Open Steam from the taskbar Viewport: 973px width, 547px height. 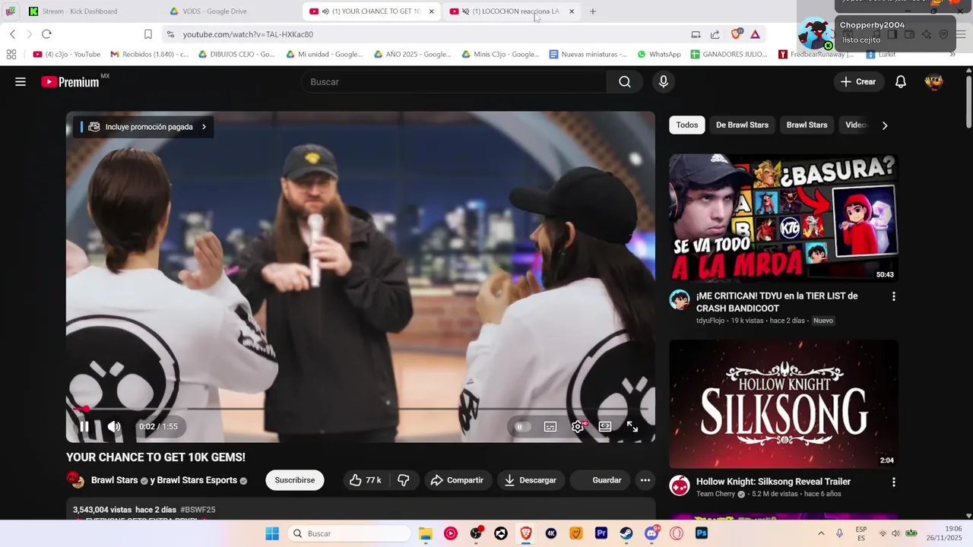tap(626, 533)
